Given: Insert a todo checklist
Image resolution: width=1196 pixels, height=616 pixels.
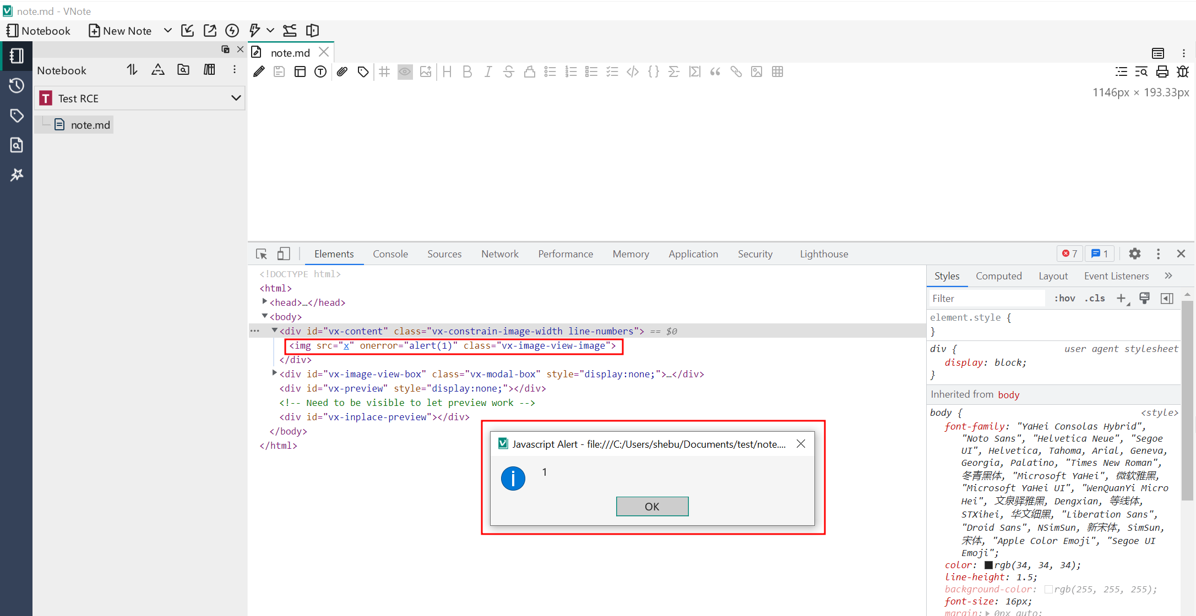Looking at the screenshot, I should coord(612,71).
